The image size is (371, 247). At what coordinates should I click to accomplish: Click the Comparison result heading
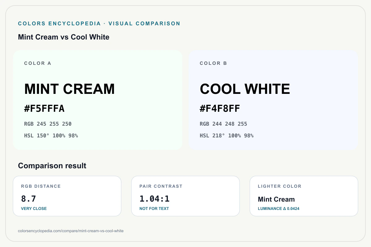(x=52, y=166)
